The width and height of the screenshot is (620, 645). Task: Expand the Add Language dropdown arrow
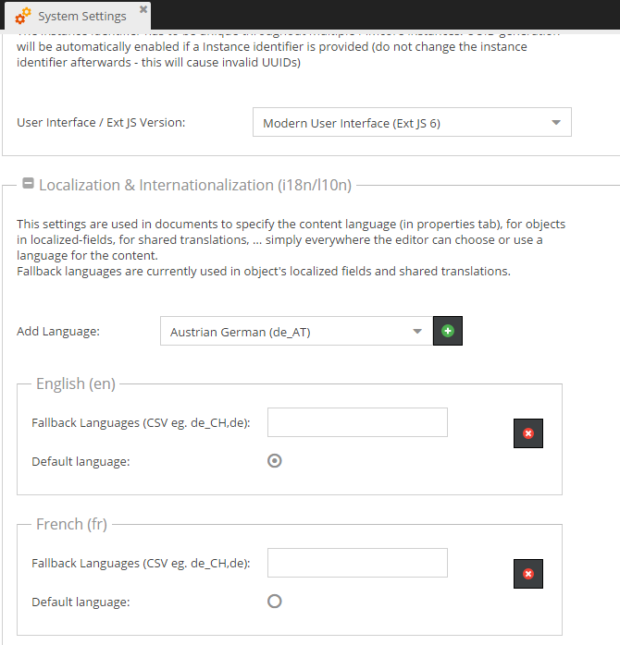pos(417,332)
